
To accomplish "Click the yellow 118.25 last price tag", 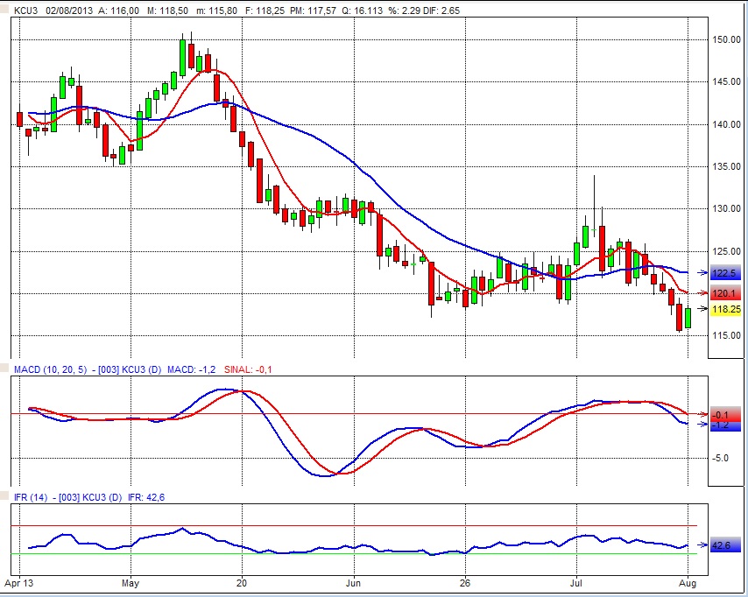I will [x=727, y=309].
